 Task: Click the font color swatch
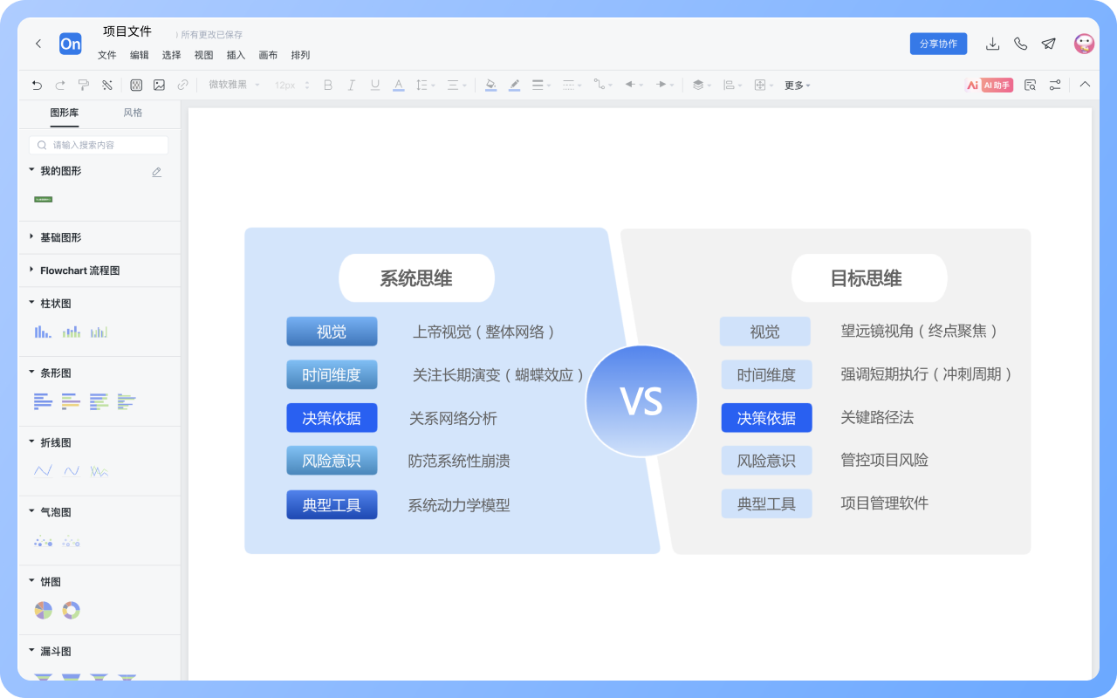click(399, 85)
